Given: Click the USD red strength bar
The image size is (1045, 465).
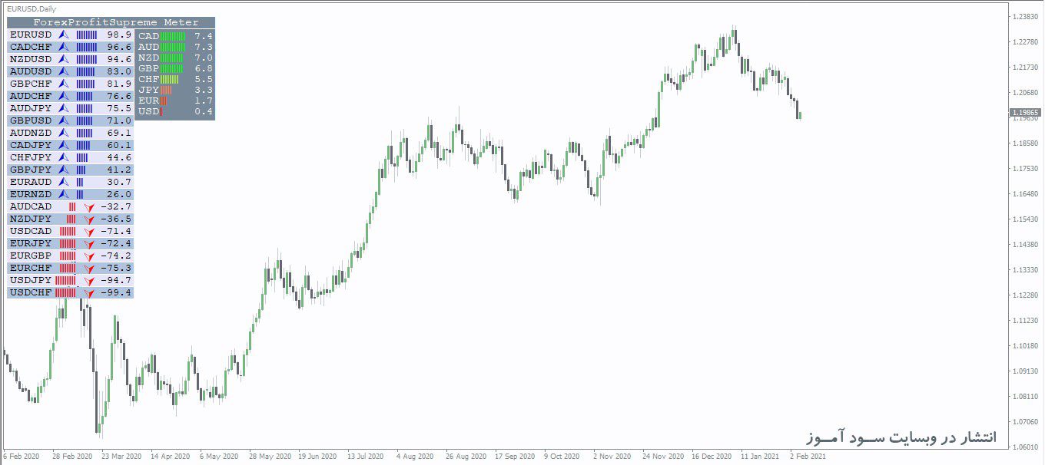Looking at the screenshot, I should pos(161,111).
